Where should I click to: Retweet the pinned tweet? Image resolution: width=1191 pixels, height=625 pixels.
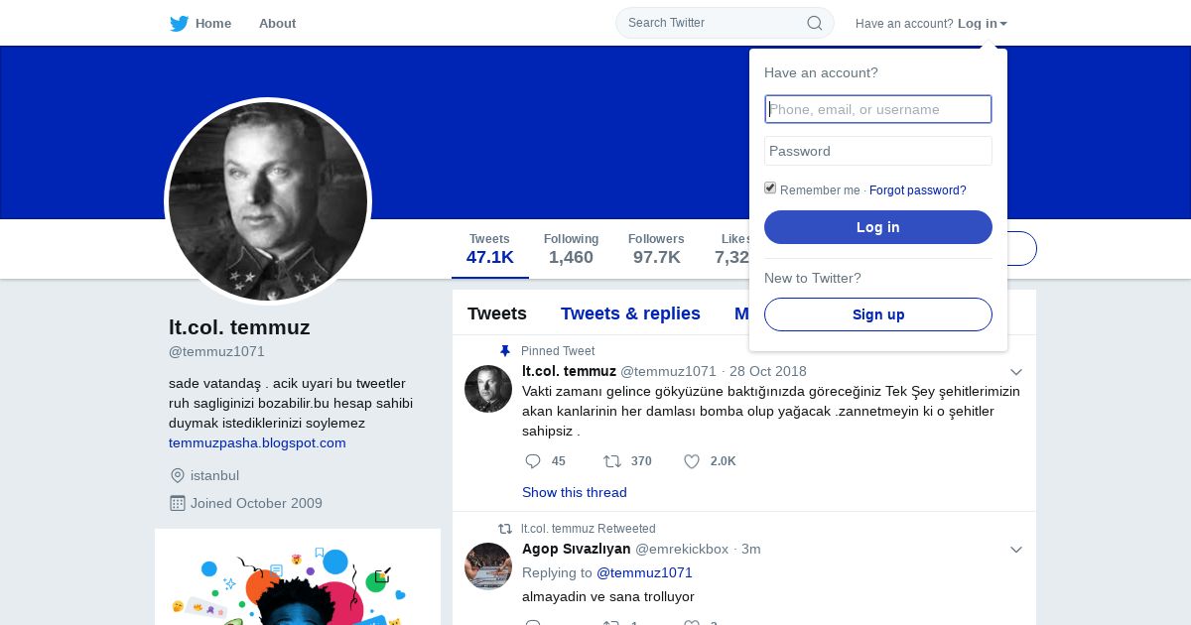(612, 461)
